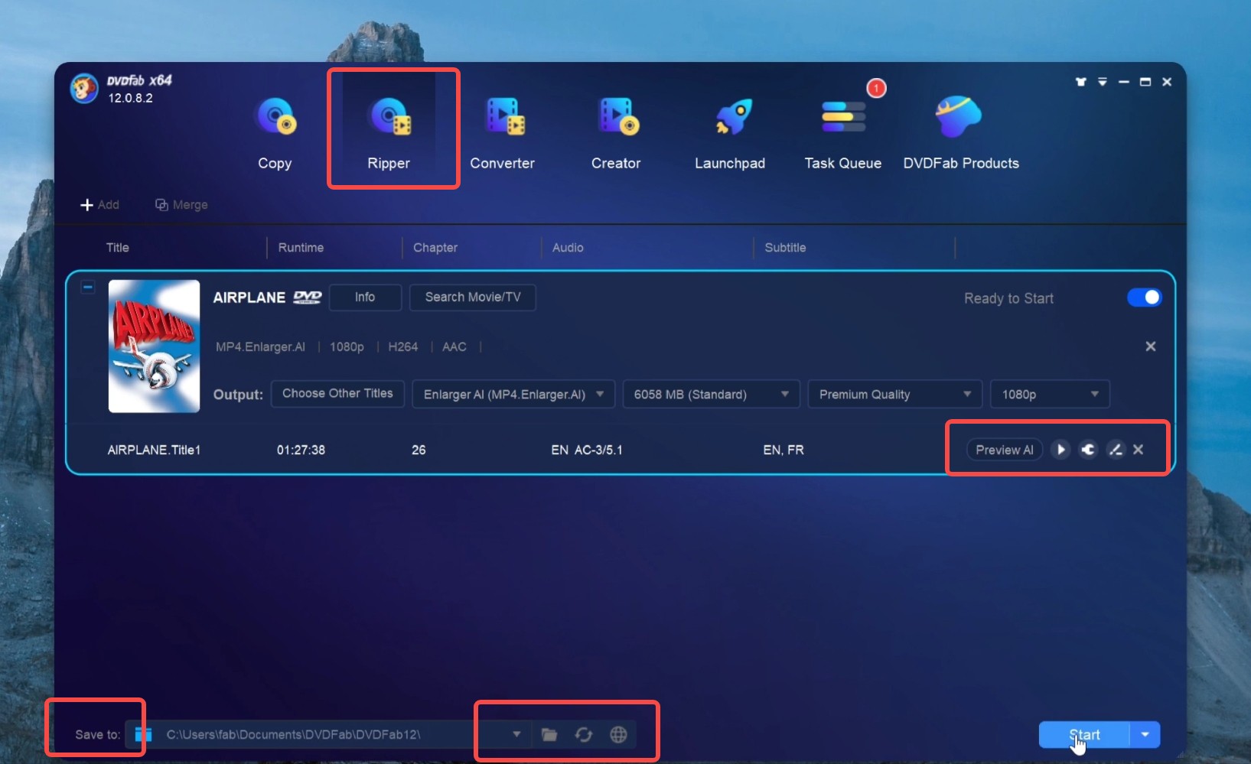
Task: Click the shirt skin icon in title bar
Action: pyautogui.click(x=1081, y=82)
